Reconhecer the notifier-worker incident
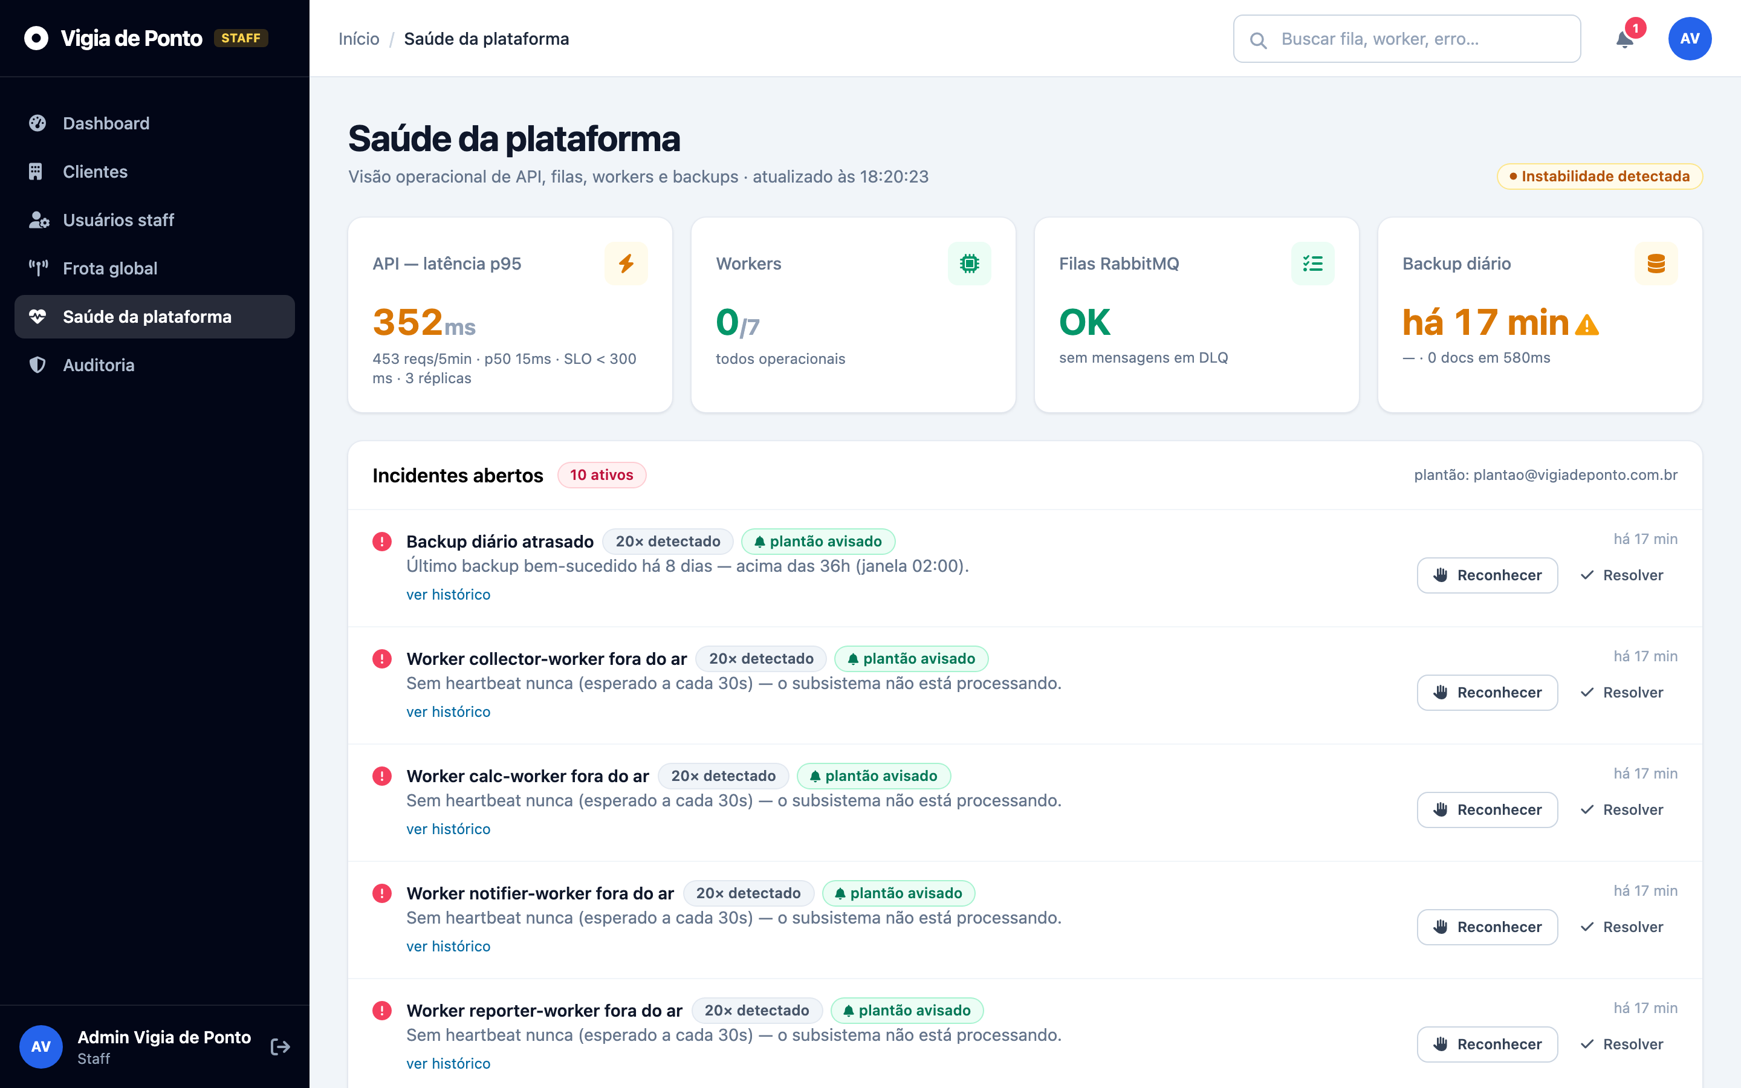This screenshot has width=1741, height=1088. tap(1487, 927)
